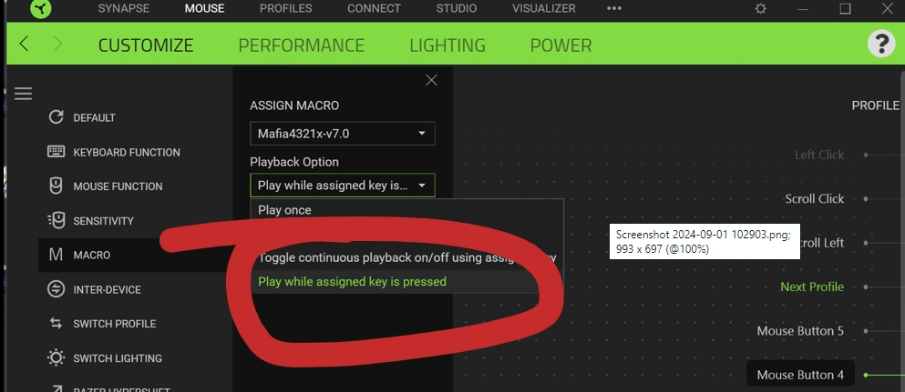Viewport: 905px width, 392px height.
Task: Select Default in the sidebar
Action: click(94, 118)
